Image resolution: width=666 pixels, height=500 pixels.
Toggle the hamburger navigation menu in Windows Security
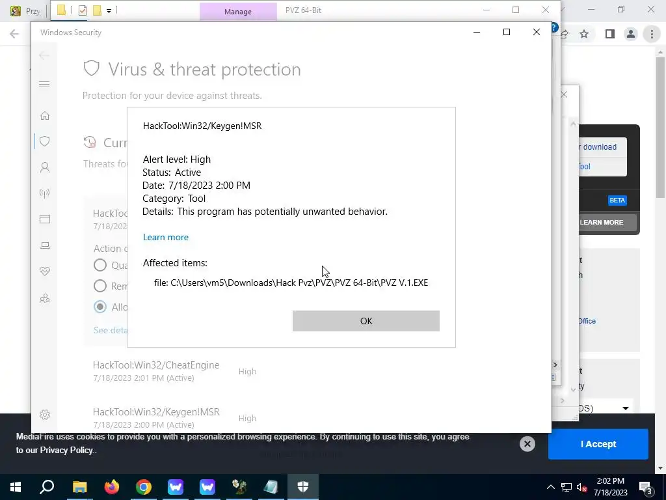click(44, 84)
